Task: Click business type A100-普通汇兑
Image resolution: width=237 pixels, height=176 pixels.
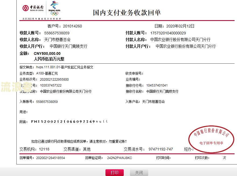Action: pyautogui.click(x=47, y=73)
